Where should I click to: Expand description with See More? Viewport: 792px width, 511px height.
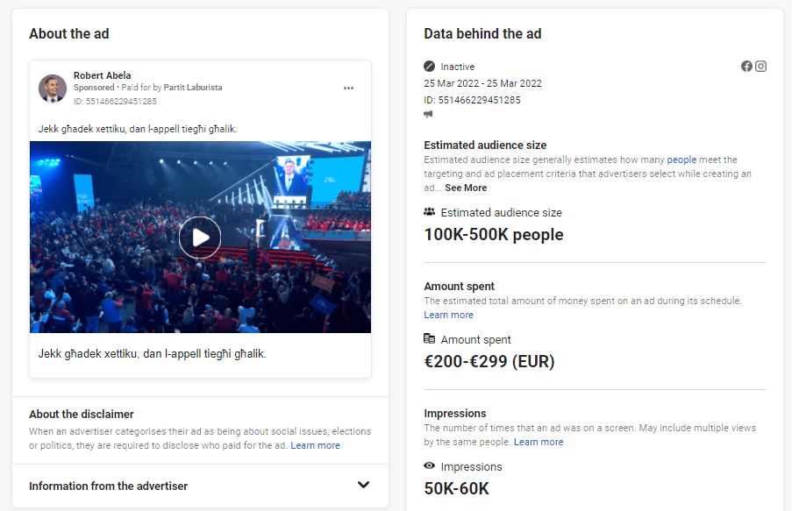coord(466,188)
